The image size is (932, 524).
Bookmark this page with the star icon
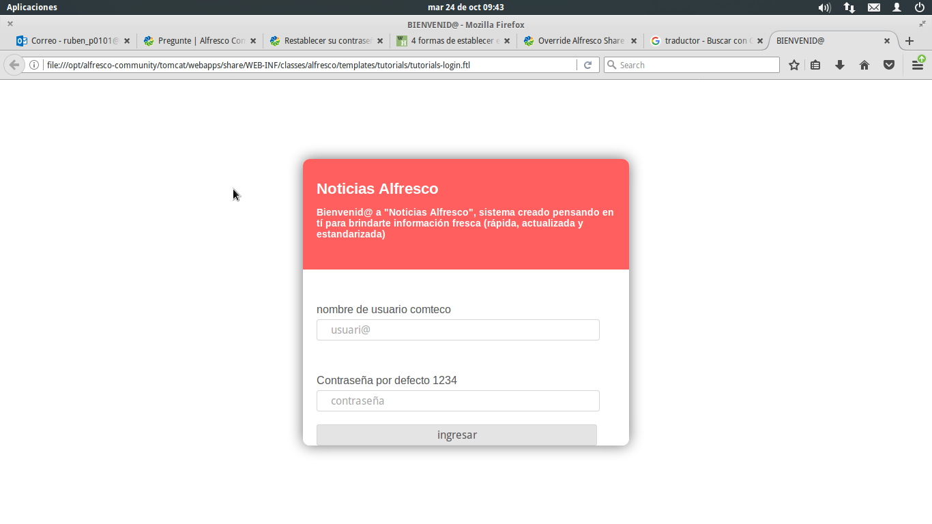pyautogui.click(x=794, y=65)
